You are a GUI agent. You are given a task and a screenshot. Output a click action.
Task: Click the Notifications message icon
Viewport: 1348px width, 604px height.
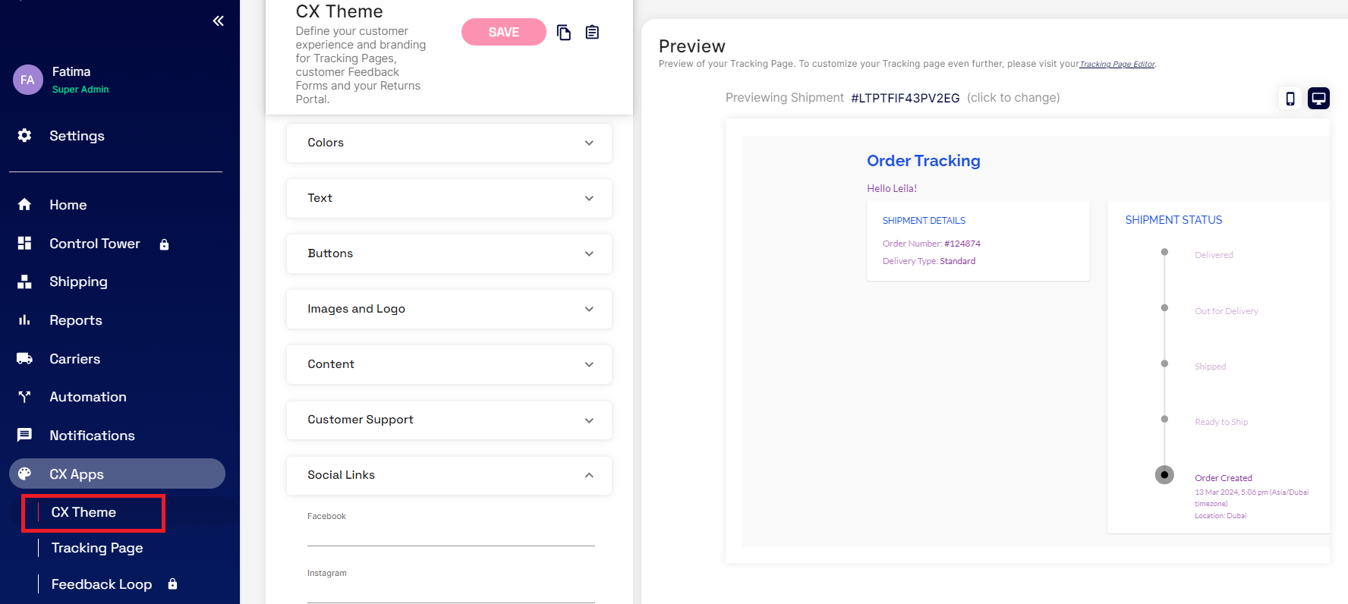pyautogui.click(x=25, y=436)
